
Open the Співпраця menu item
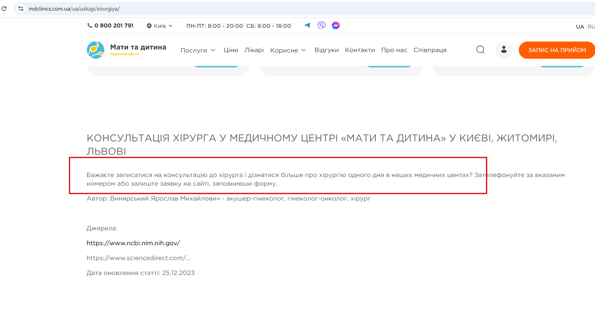pyautogui.click(x=430, y=50)
